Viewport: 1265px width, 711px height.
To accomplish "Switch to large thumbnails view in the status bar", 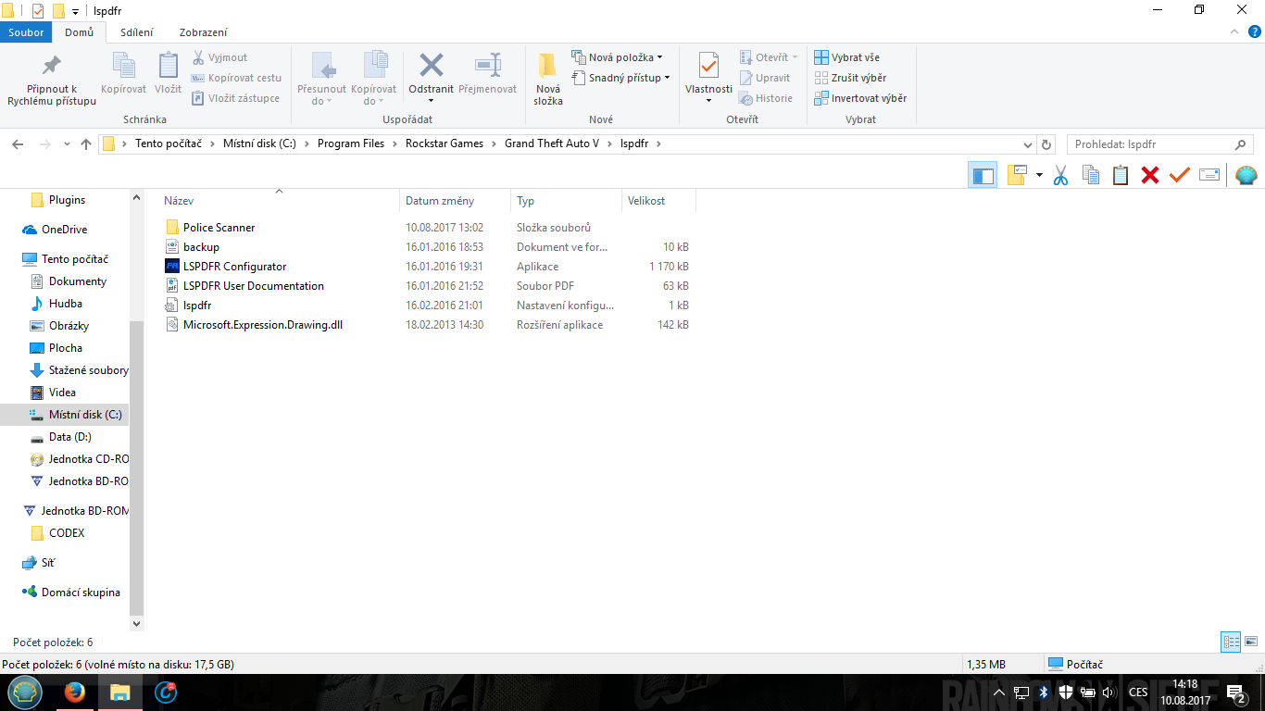I will point(1251,642).
